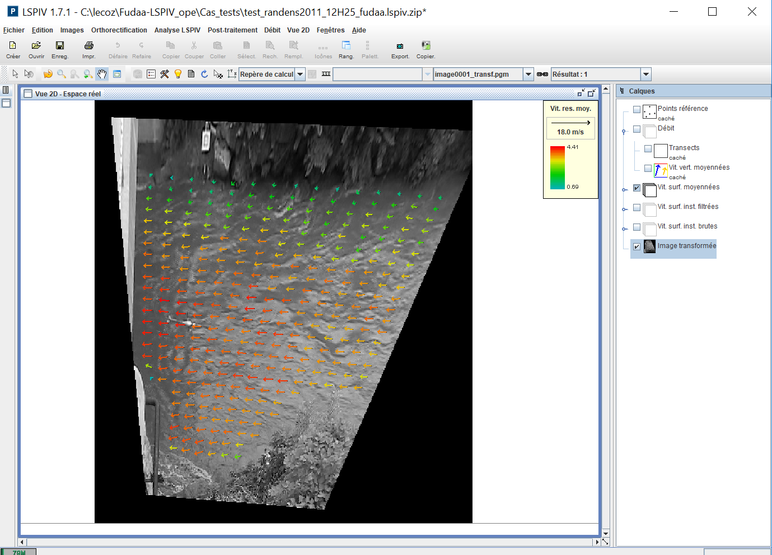
Task: Click the Rang. window arrangement icon
Action: point(346,49)
